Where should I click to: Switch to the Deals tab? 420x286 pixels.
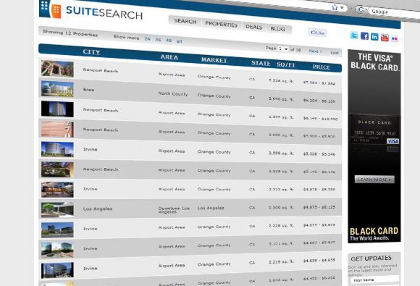pos(254,27)
